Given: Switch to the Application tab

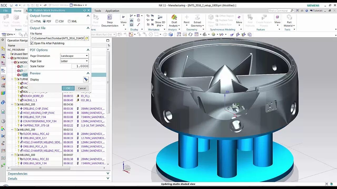Looking at the screenshot, I should [x=112, y=11].
